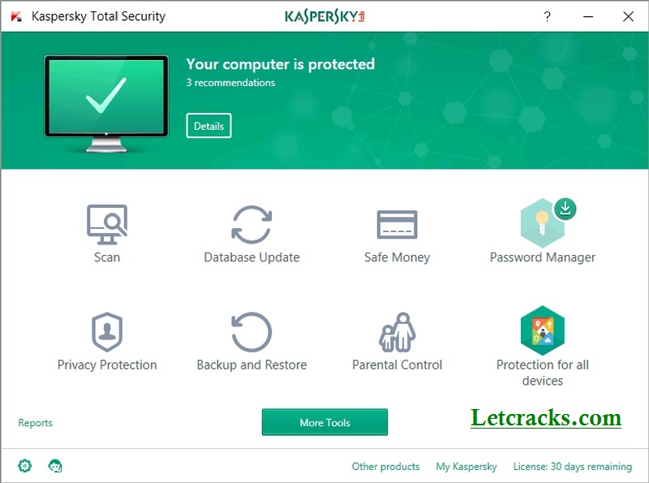Launch Safe Money credit card icon
The image size is (649, 483).
pos(397,225)
